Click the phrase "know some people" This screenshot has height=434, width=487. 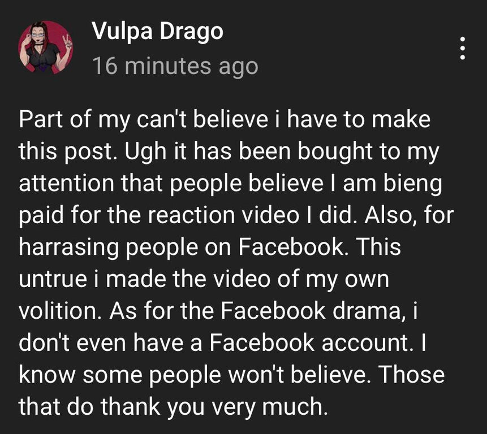pyautogui.click(x=120, y=375)
